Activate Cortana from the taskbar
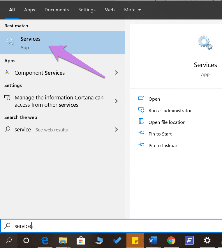This screenshot has height=248, width=222. click(26, 240)
